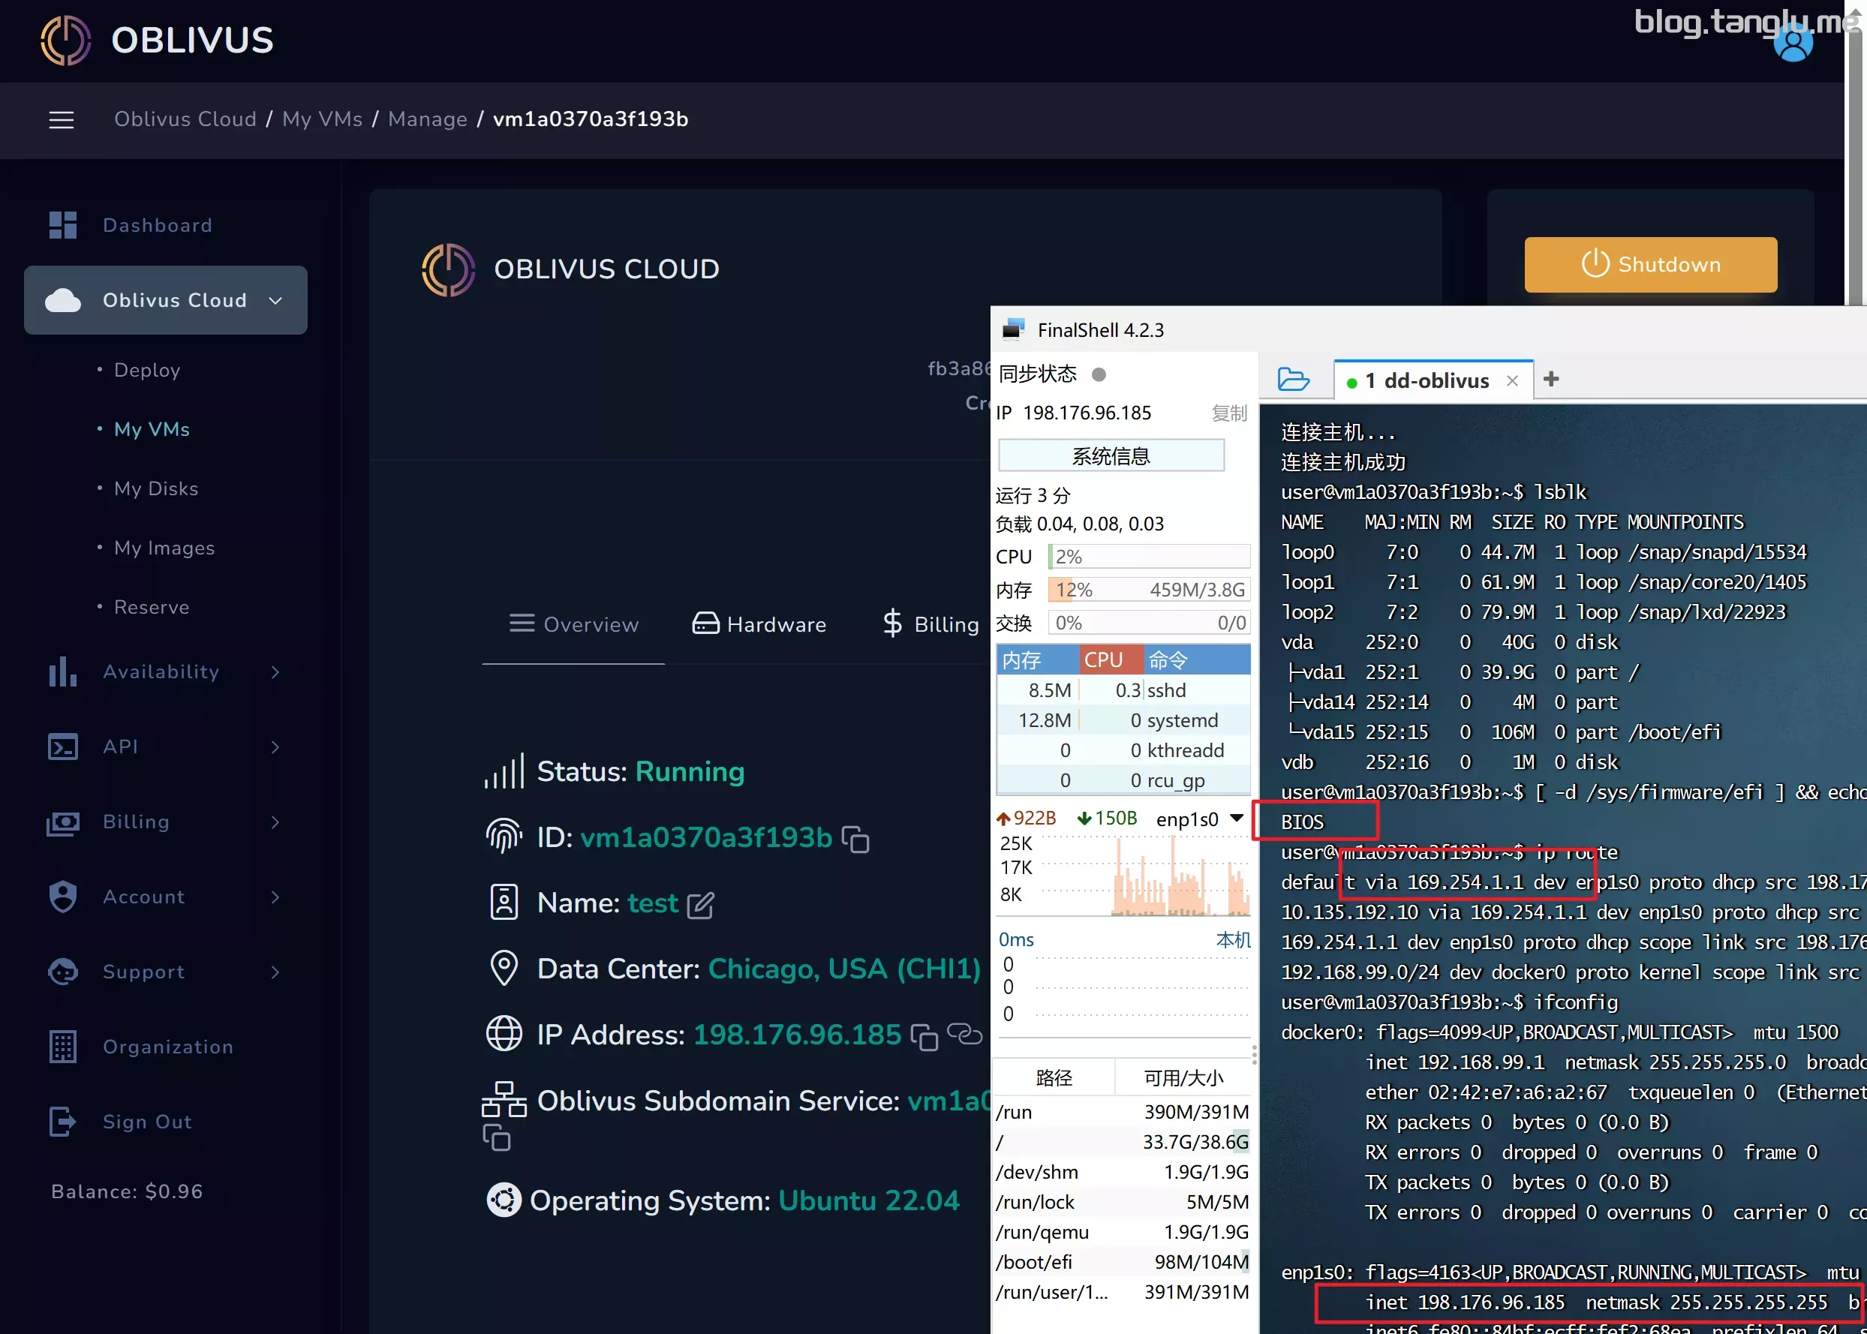Click the Support headset icon
Image resolution: width=1867 pixels, height=1334 pixels.
[x=62, y=972]
